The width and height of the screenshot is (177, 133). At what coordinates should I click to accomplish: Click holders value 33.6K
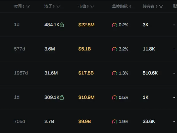pyautogui.click(x=149, y=121)
